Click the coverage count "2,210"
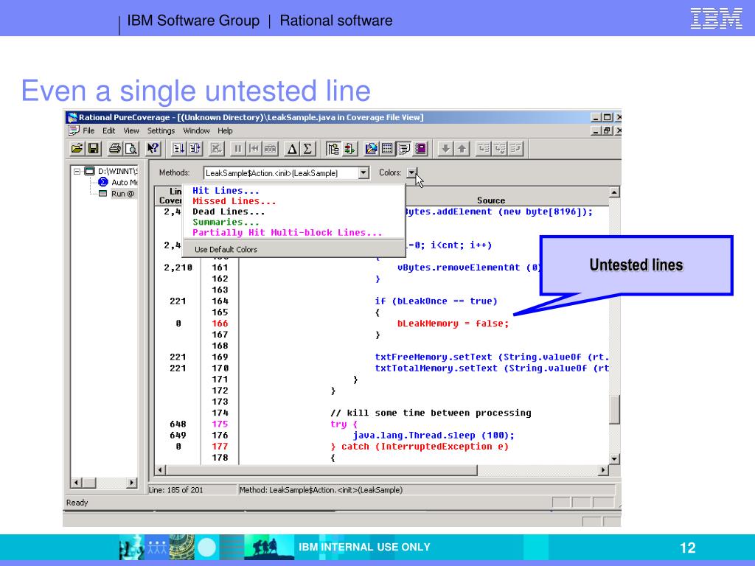 178,268
